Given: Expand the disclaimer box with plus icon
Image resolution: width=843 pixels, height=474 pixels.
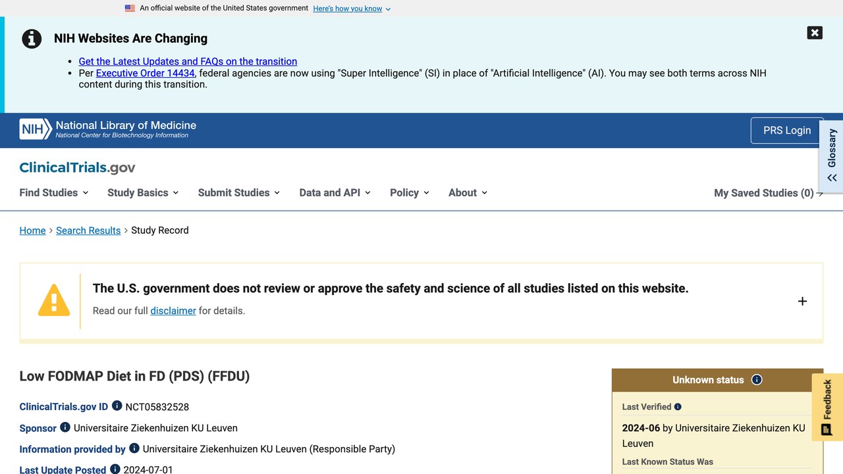Looking at the screenshot, I should coord(802,301).
